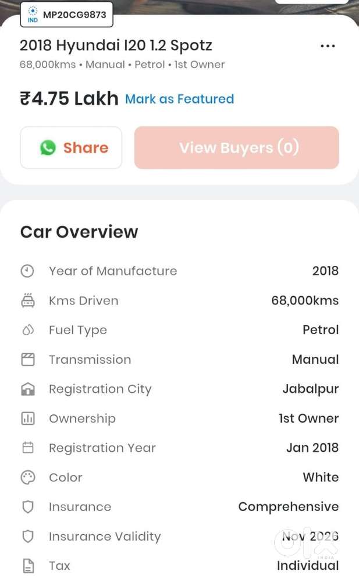Click the clock icon beside Year of Manufacture

(x=27, y=270)
